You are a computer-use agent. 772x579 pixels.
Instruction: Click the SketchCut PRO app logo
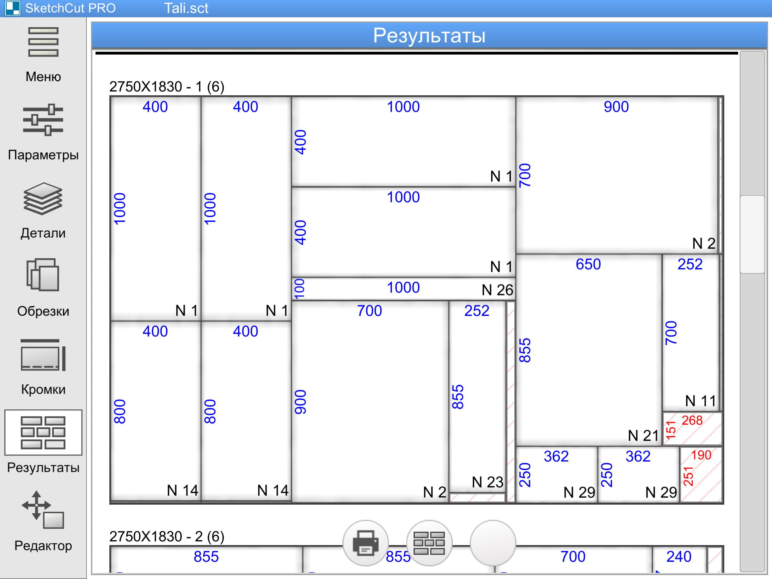(x=12, y=8)
